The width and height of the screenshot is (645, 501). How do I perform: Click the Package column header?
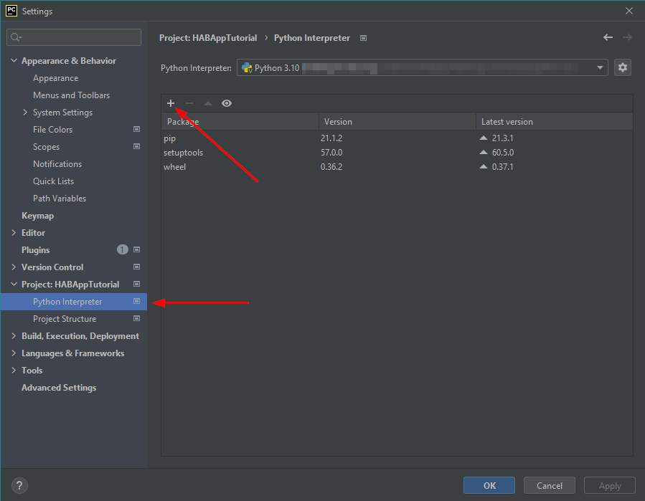(240, 122)
